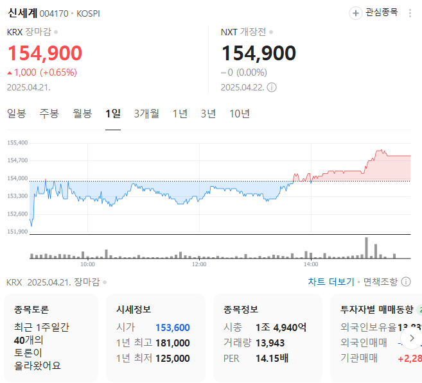
Task: Click the PER value 14.15배
Action: pyautogui.click(x=272, y=358)
